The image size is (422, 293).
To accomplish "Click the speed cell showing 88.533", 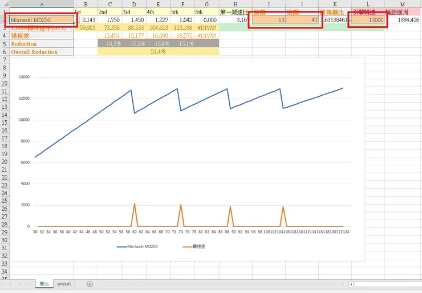I will [x=134, y=28].
